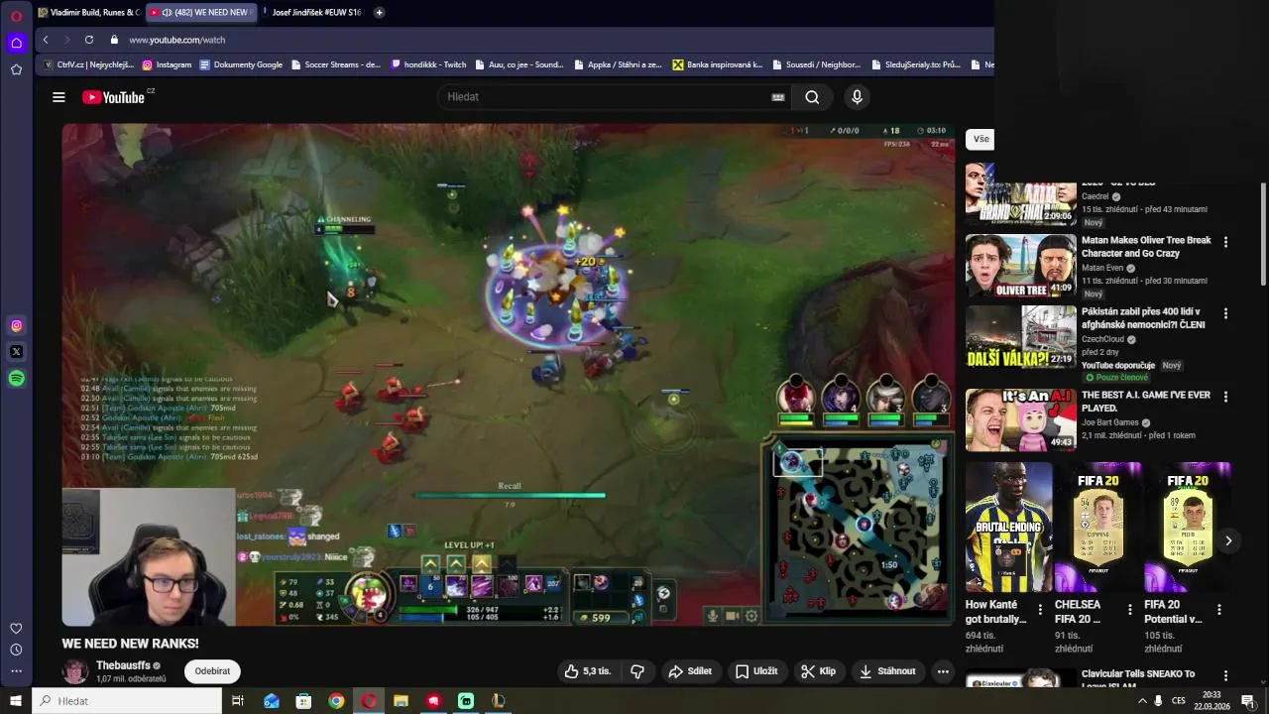Open menu for Matan Makes Oliver Tree video
This screenshot has width=1269, height=714.
pos(1225,242)
